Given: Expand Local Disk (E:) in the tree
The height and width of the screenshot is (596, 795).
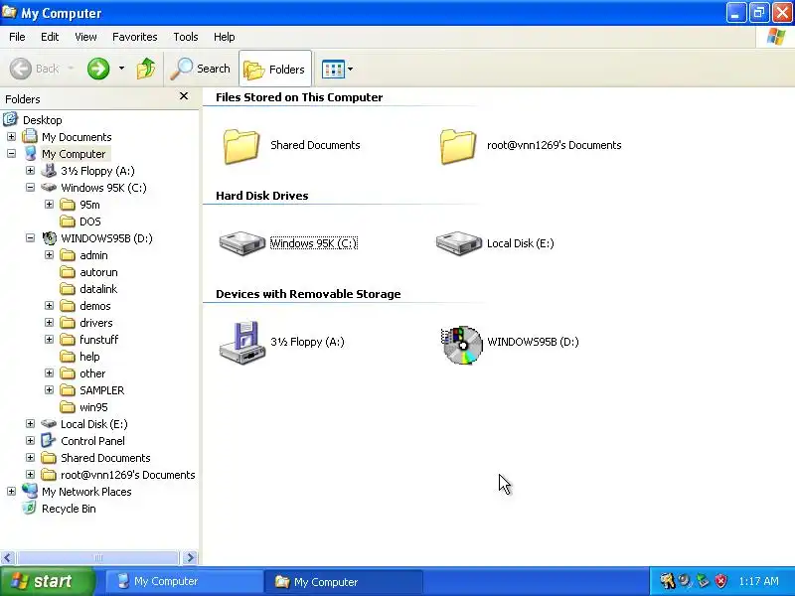Looking at the screenshot, I should point(31,424).
